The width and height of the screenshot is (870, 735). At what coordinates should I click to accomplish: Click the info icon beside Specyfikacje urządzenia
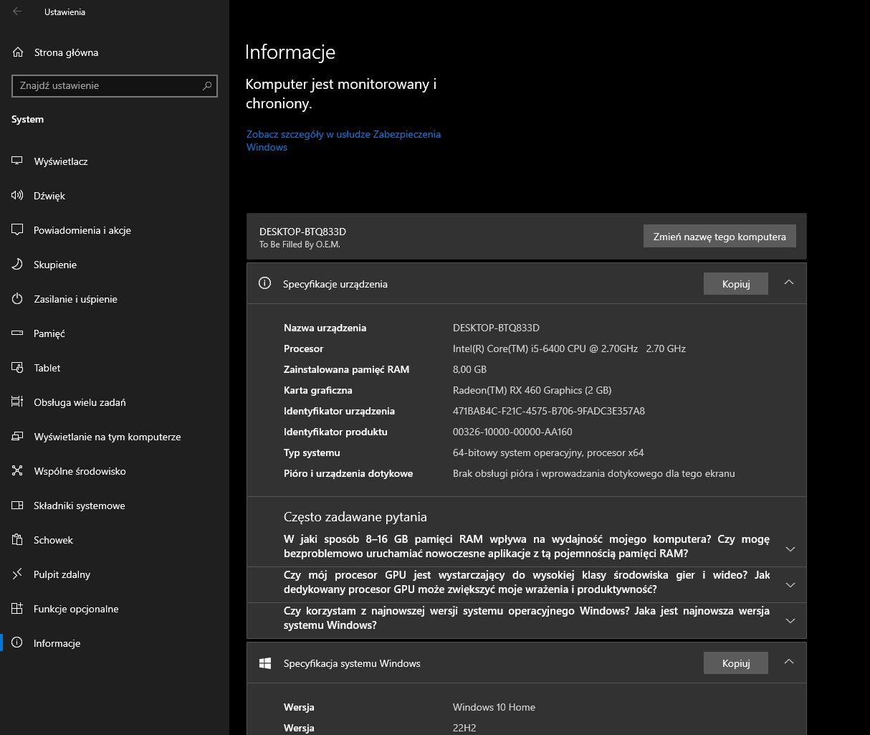pyautogui.click(x=264, y=283)
